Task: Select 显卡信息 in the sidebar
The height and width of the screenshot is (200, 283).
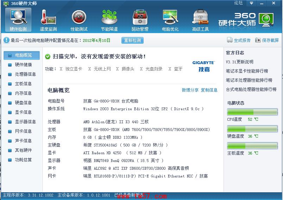Action: point(23,112)
